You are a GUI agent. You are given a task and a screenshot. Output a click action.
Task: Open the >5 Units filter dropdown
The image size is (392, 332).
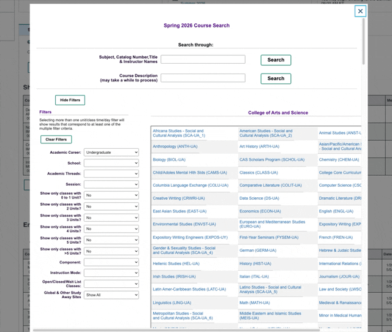111,251
